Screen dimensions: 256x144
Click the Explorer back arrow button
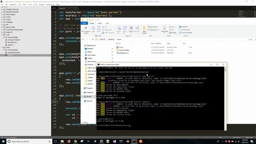(x=83, y=39)
